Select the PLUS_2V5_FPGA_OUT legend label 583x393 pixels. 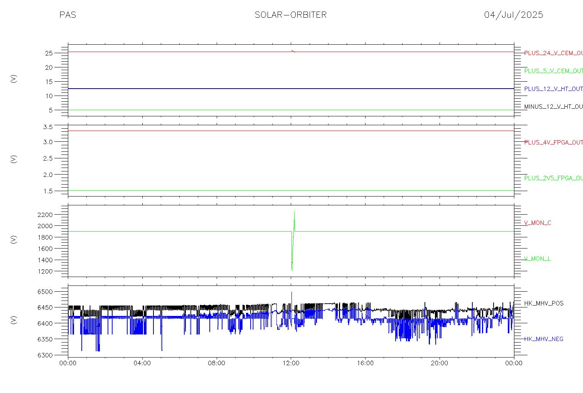coord(553,178)
